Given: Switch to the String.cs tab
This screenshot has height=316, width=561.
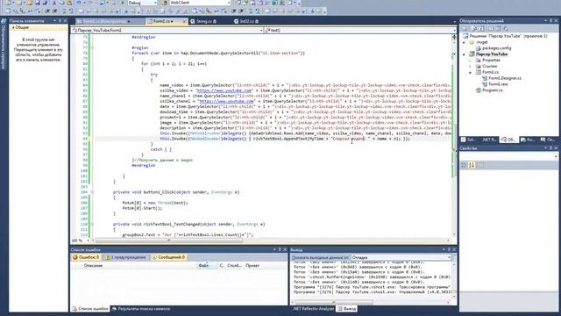Looking at the screenshot, I should tap(203, 21).
